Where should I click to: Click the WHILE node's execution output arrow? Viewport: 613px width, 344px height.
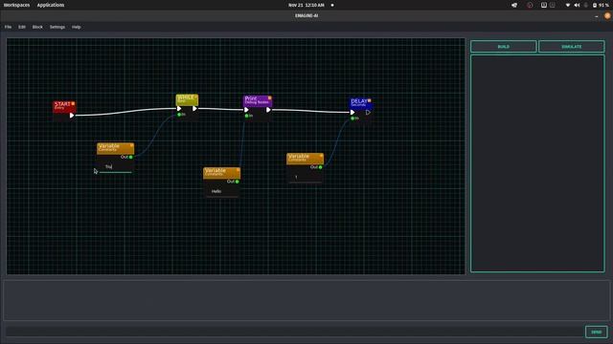pyautogui.click(x=194, y=108)
